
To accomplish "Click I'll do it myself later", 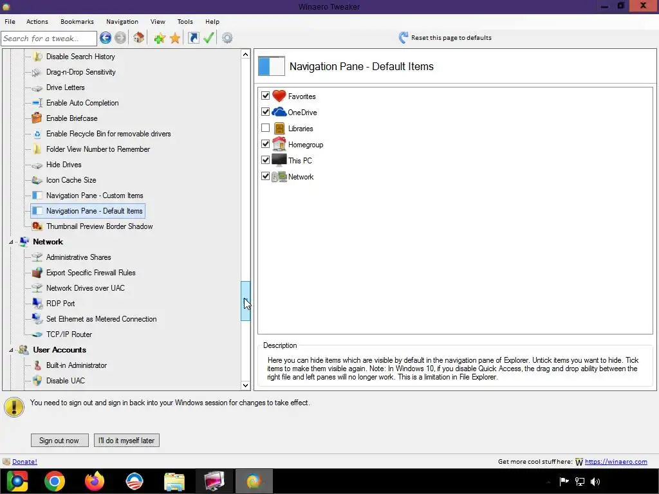I will 127,440.
